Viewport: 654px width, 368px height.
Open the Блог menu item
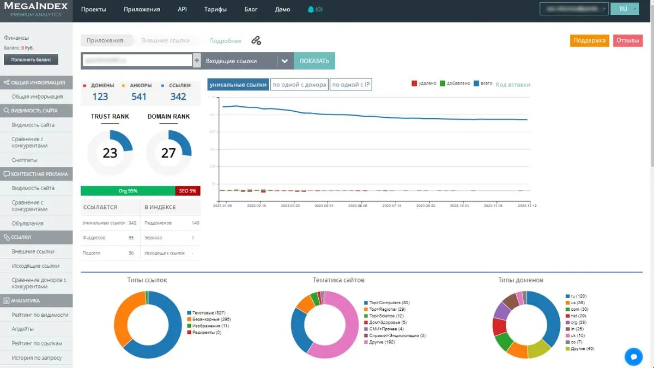coord(251,9)
